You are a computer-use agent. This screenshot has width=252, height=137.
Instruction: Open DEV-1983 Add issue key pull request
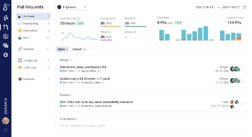[x=96, y=102]
